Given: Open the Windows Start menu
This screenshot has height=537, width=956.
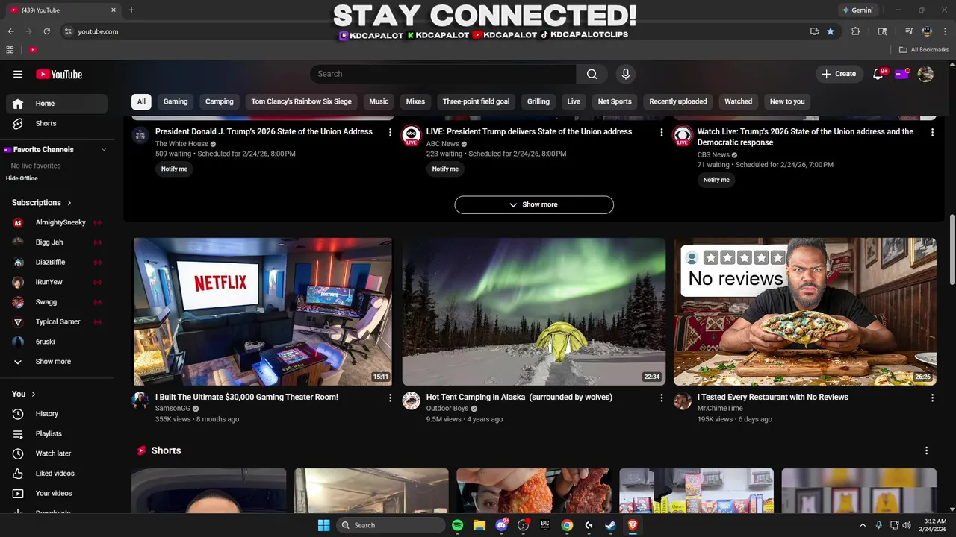Looking at the screenshot, I should (x=323, y=525).
